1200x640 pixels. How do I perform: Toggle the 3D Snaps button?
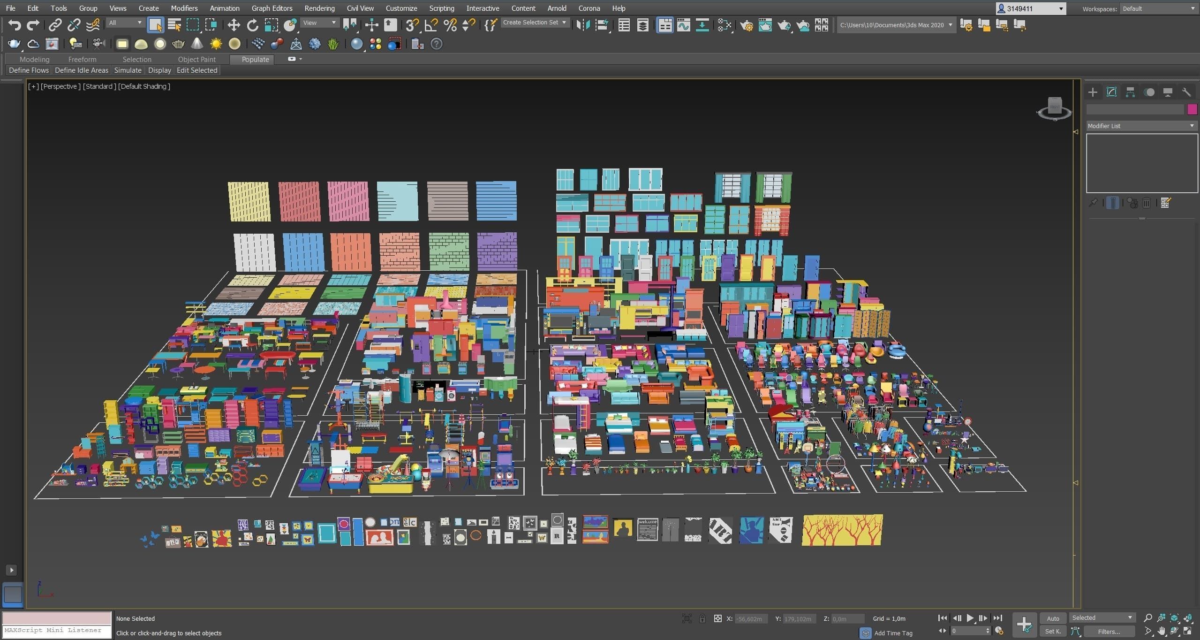tap(412, 25)
